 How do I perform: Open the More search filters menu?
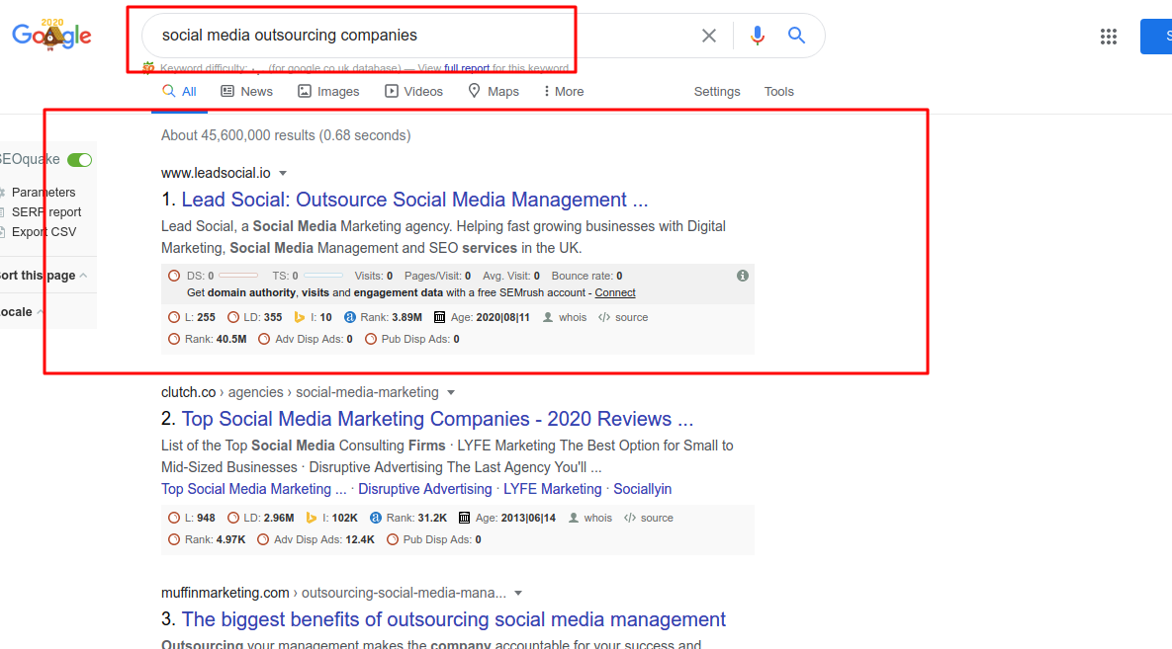click(564, 91)
